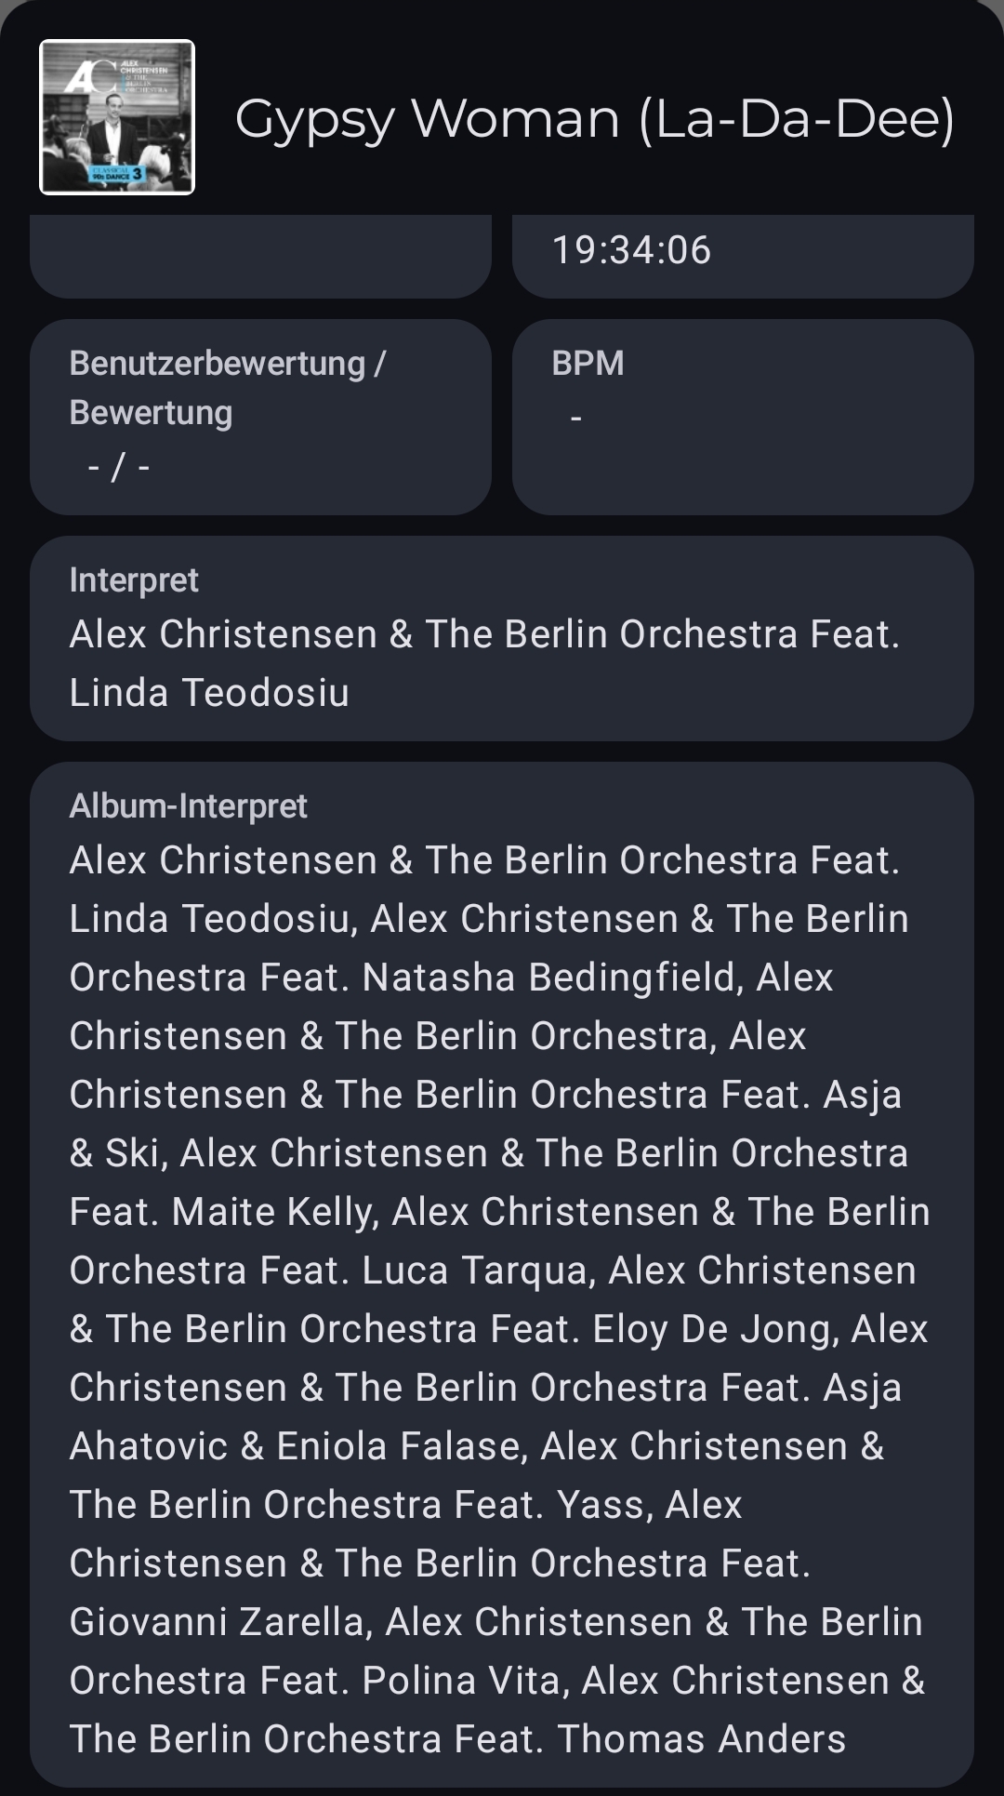Image resolution: width=1004 pixels, height=1796 pixels.
Task: Tap the song title Gypsy Woman (La-Da-Dee)
Action: (594, 119)
